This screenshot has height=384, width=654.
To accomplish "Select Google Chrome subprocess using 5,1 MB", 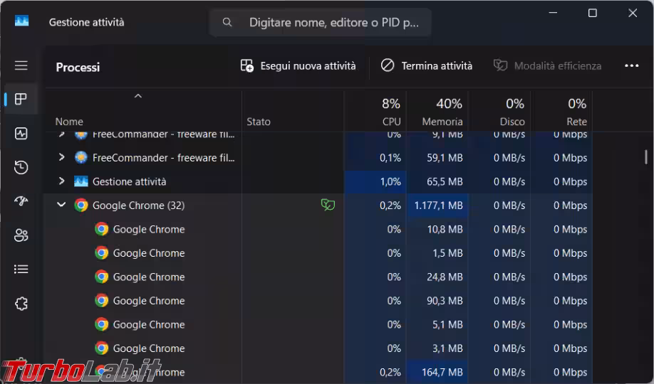I will [x=148, y=324].
